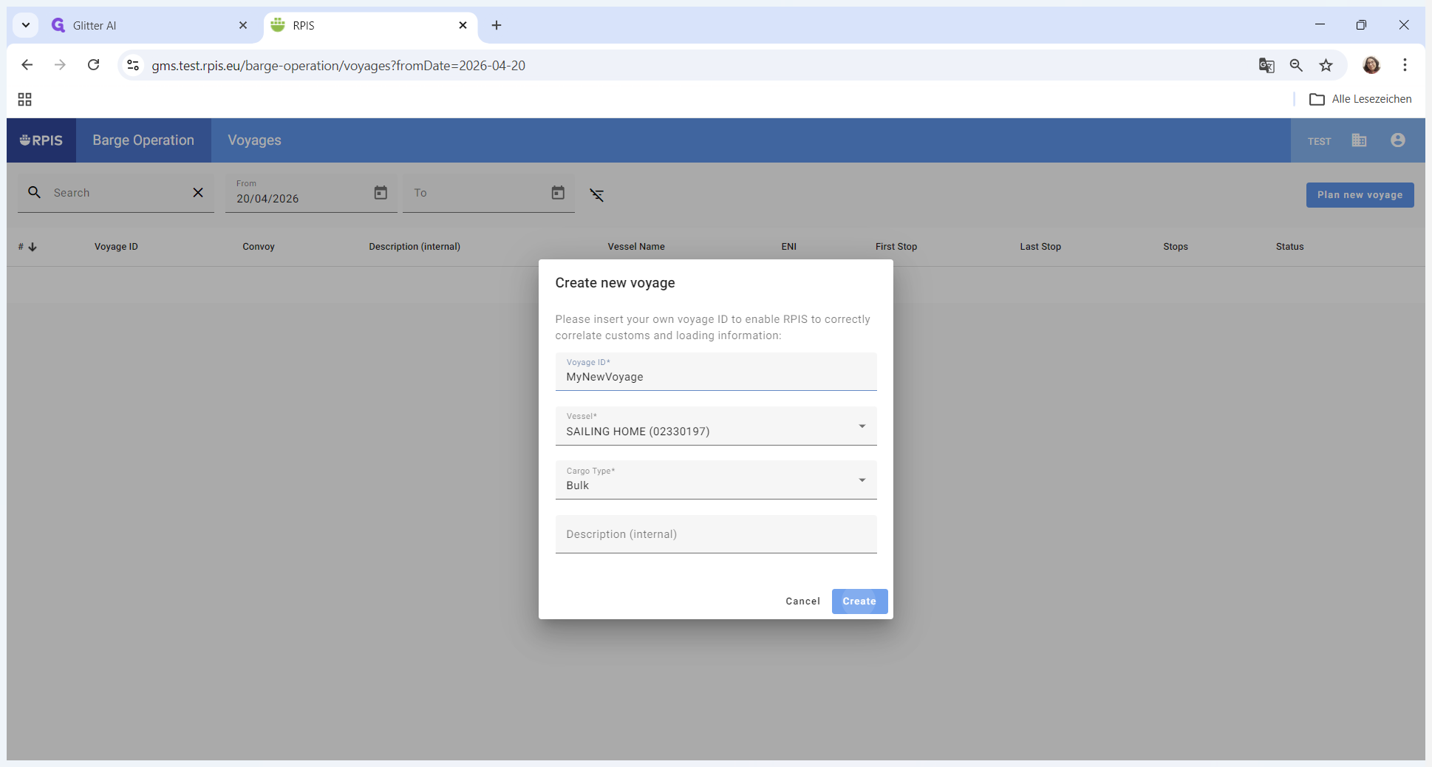
Task: Click the RPIS logo
Action: pyautogui.click(x=41, y=140)
